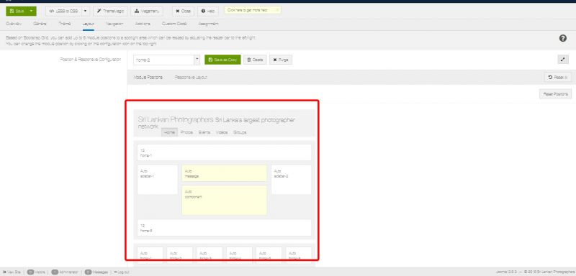Dismiss the yellow help tip
576x276 pixels.
pos(277,10)
